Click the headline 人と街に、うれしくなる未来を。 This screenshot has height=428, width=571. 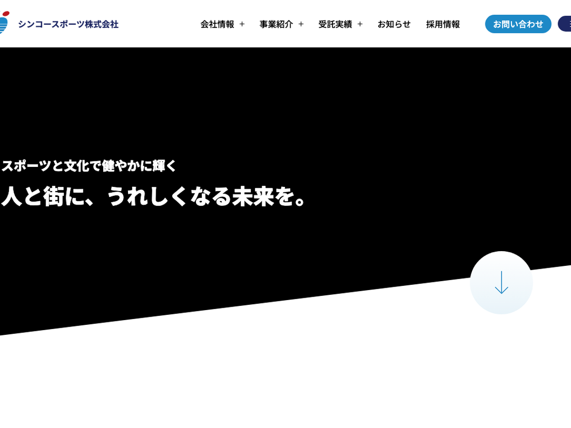tap(155, 196)
